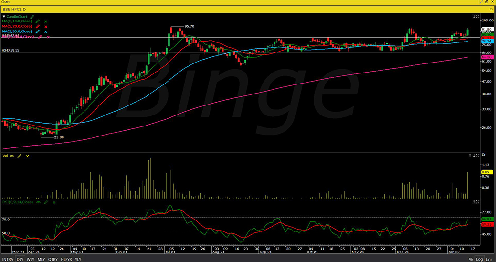Remove the pink moving average indicator
496x262 pixels.
point(48,37)
